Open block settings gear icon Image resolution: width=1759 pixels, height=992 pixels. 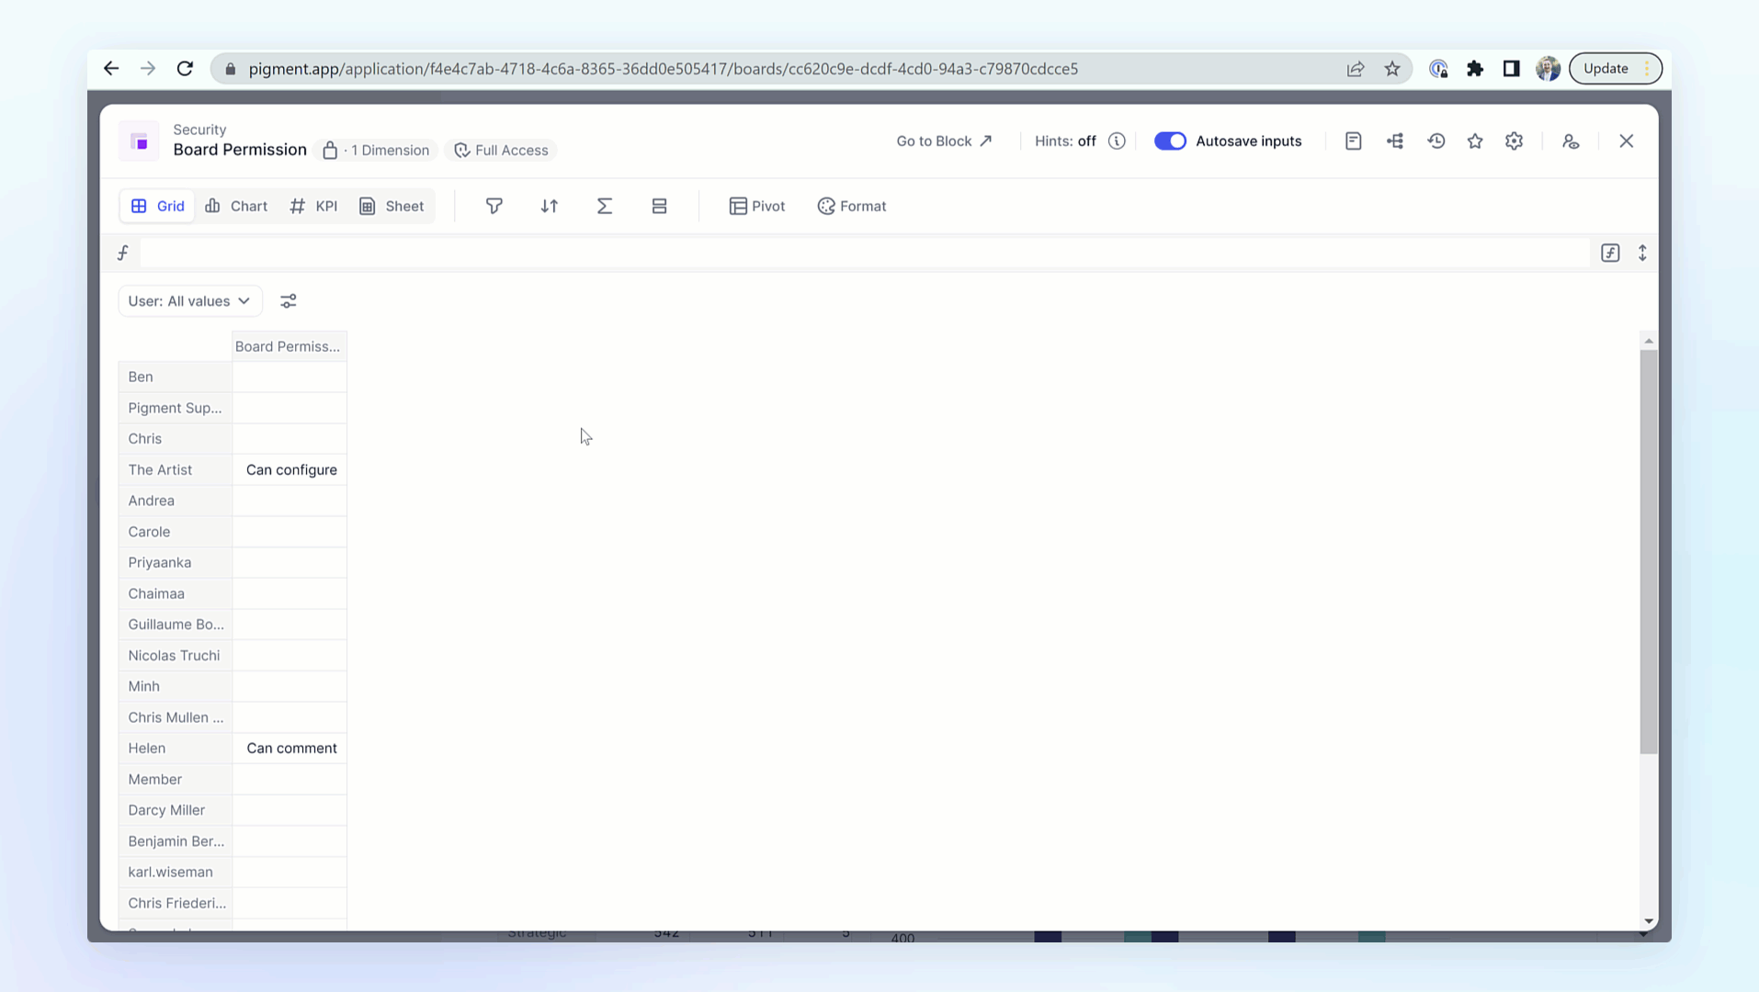pos(1514,141)
